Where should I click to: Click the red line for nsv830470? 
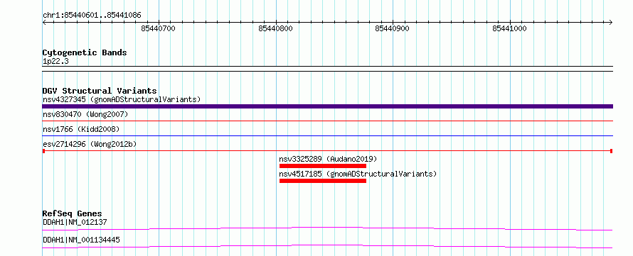point(327,121)
